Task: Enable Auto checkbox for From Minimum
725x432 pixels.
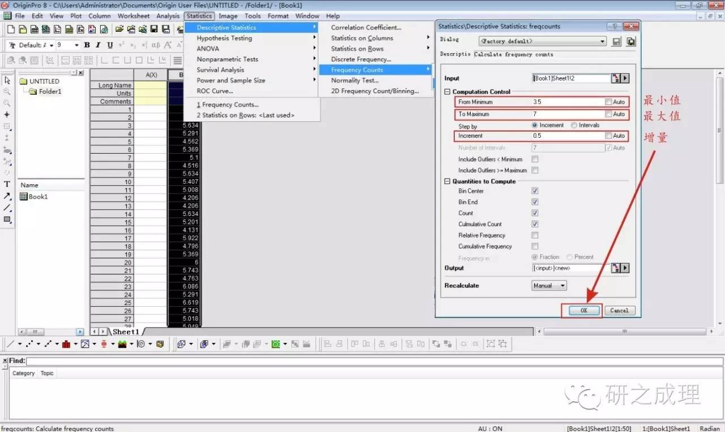Action: [x=608, y=102]
